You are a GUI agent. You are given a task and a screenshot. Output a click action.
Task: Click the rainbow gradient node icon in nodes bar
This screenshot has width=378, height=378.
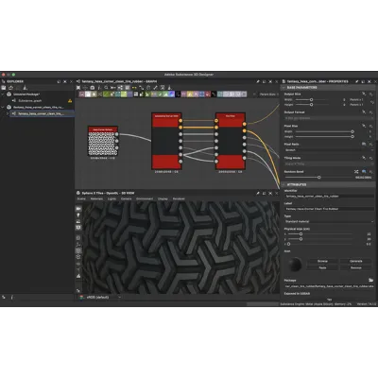(171, 94)
